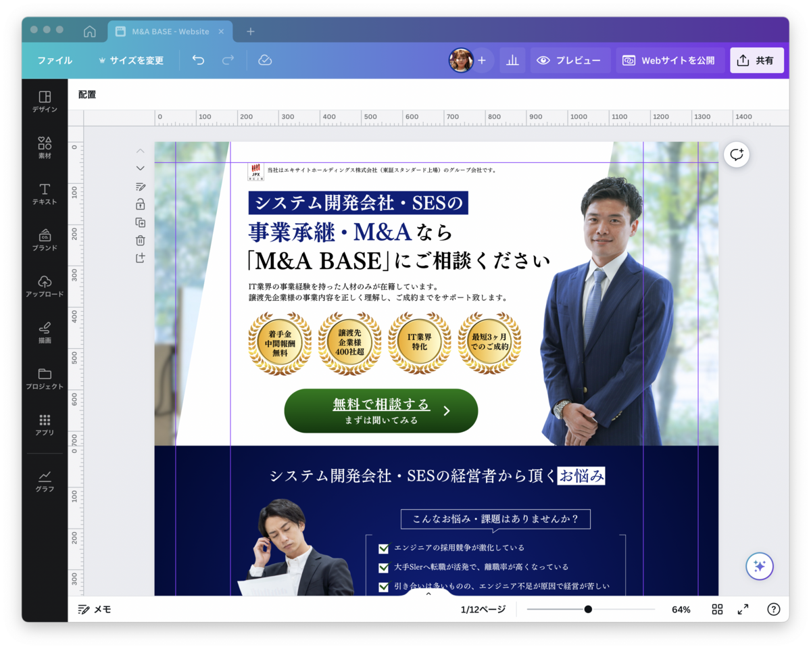This screenshot has height=649, width=811.
Task: Click the Undo arrow
Action: 198,60
